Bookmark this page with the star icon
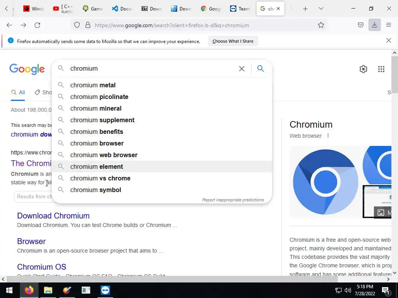The width and height of the screenshot is (398, 298). pos(321,25)
